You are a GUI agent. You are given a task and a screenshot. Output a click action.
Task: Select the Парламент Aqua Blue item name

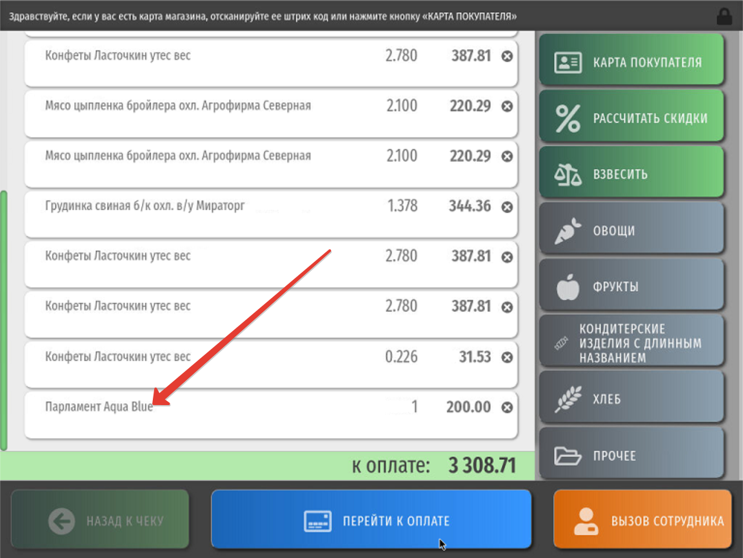click(99, 407)
